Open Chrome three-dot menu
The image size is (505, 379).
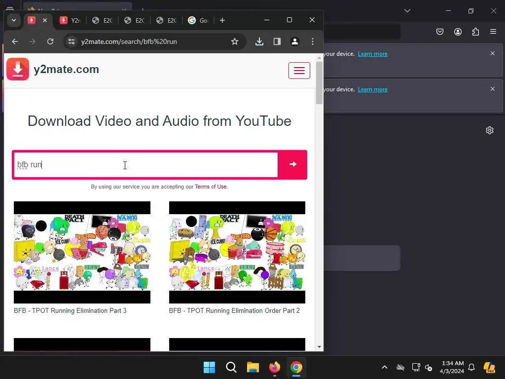[312, 41]
